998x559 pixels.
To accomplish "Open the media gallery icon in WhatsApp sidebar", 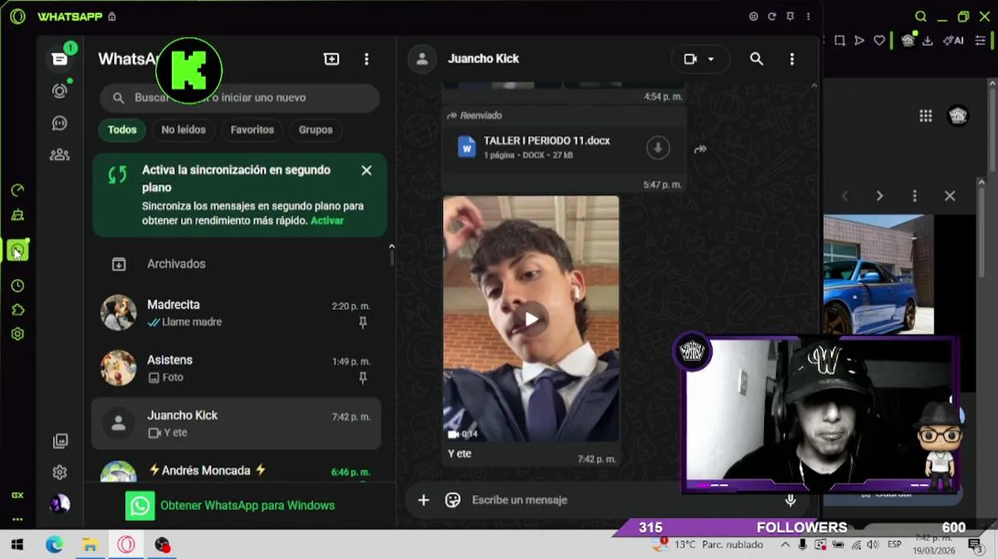I will (x=60, y=441).
